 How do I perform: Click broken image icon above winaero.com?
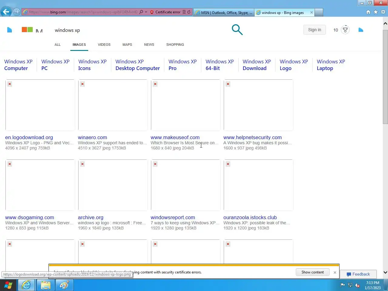pyautogui.click(x=82, y=84)
